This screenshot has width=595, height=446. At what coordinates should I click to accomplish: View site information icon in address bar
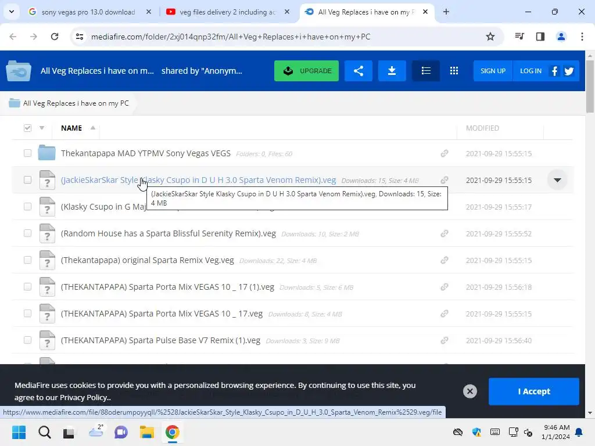[80, 37]
